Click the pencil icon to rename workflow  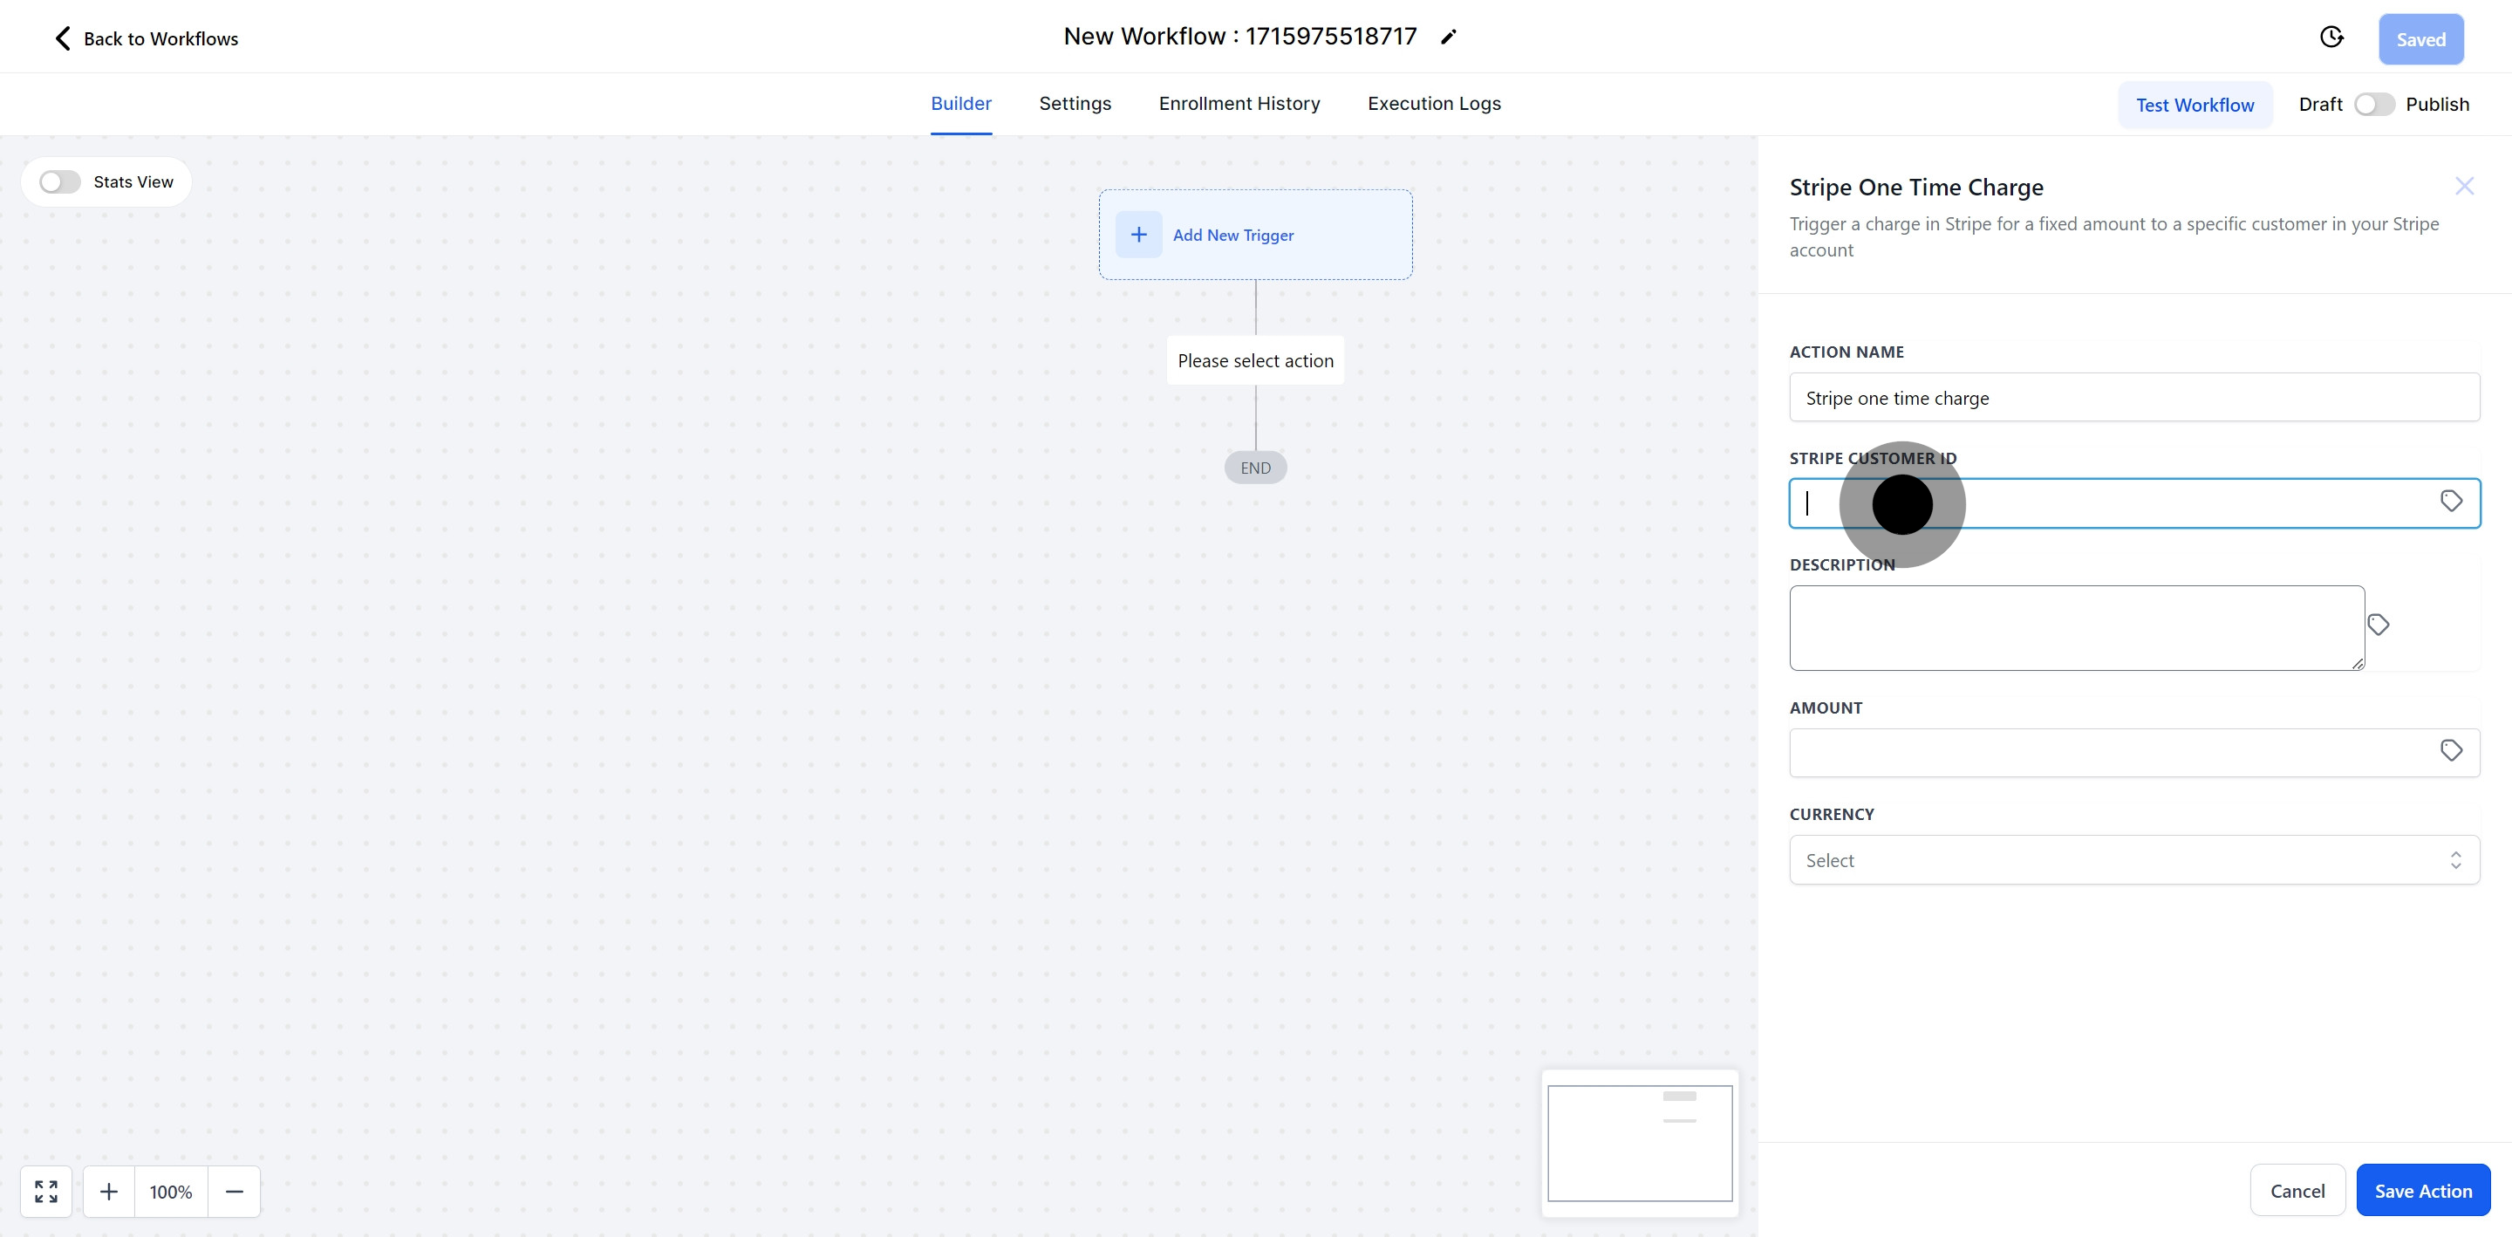pyautogui.click(x=1448, y=37)
